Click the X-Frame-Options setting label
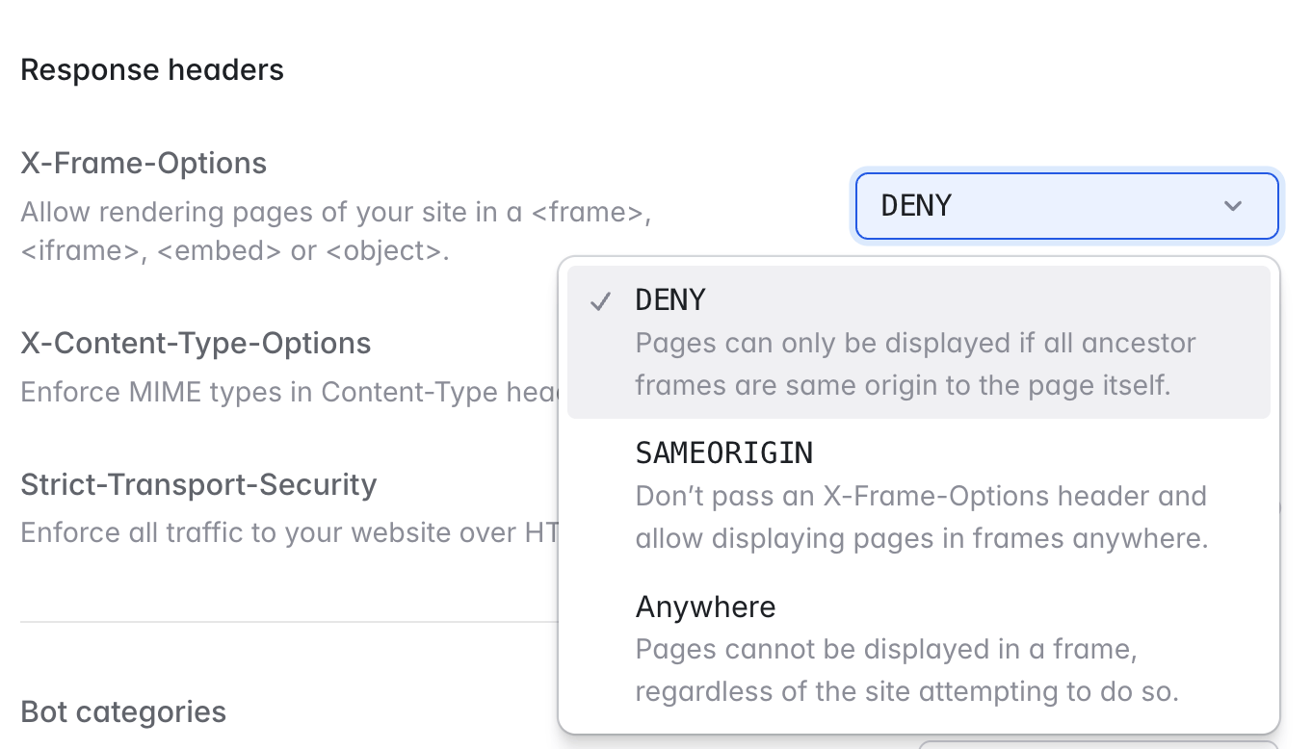The image size is (1312, 749). point(144,163)
